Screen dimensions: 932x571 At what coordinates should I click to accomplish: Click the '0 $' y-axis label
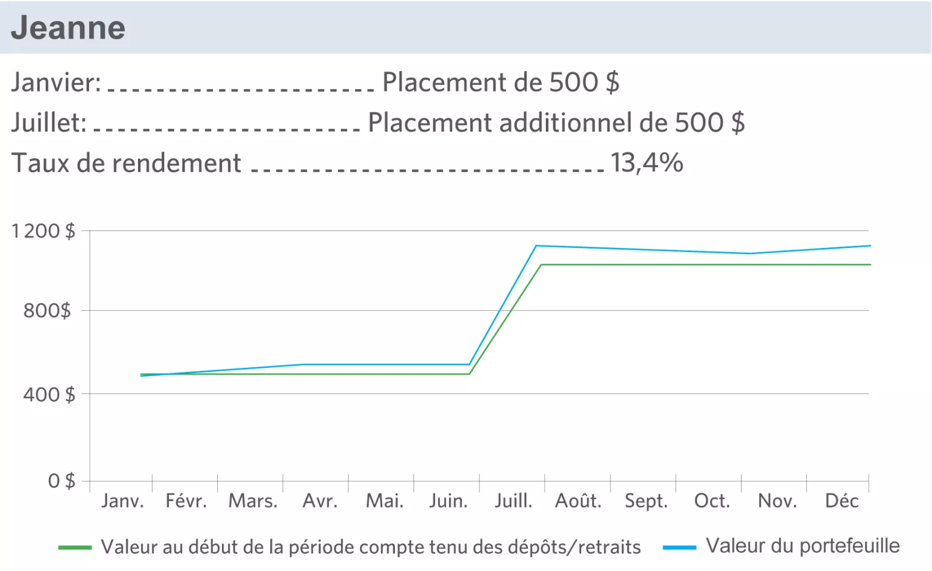coord(62,481)
